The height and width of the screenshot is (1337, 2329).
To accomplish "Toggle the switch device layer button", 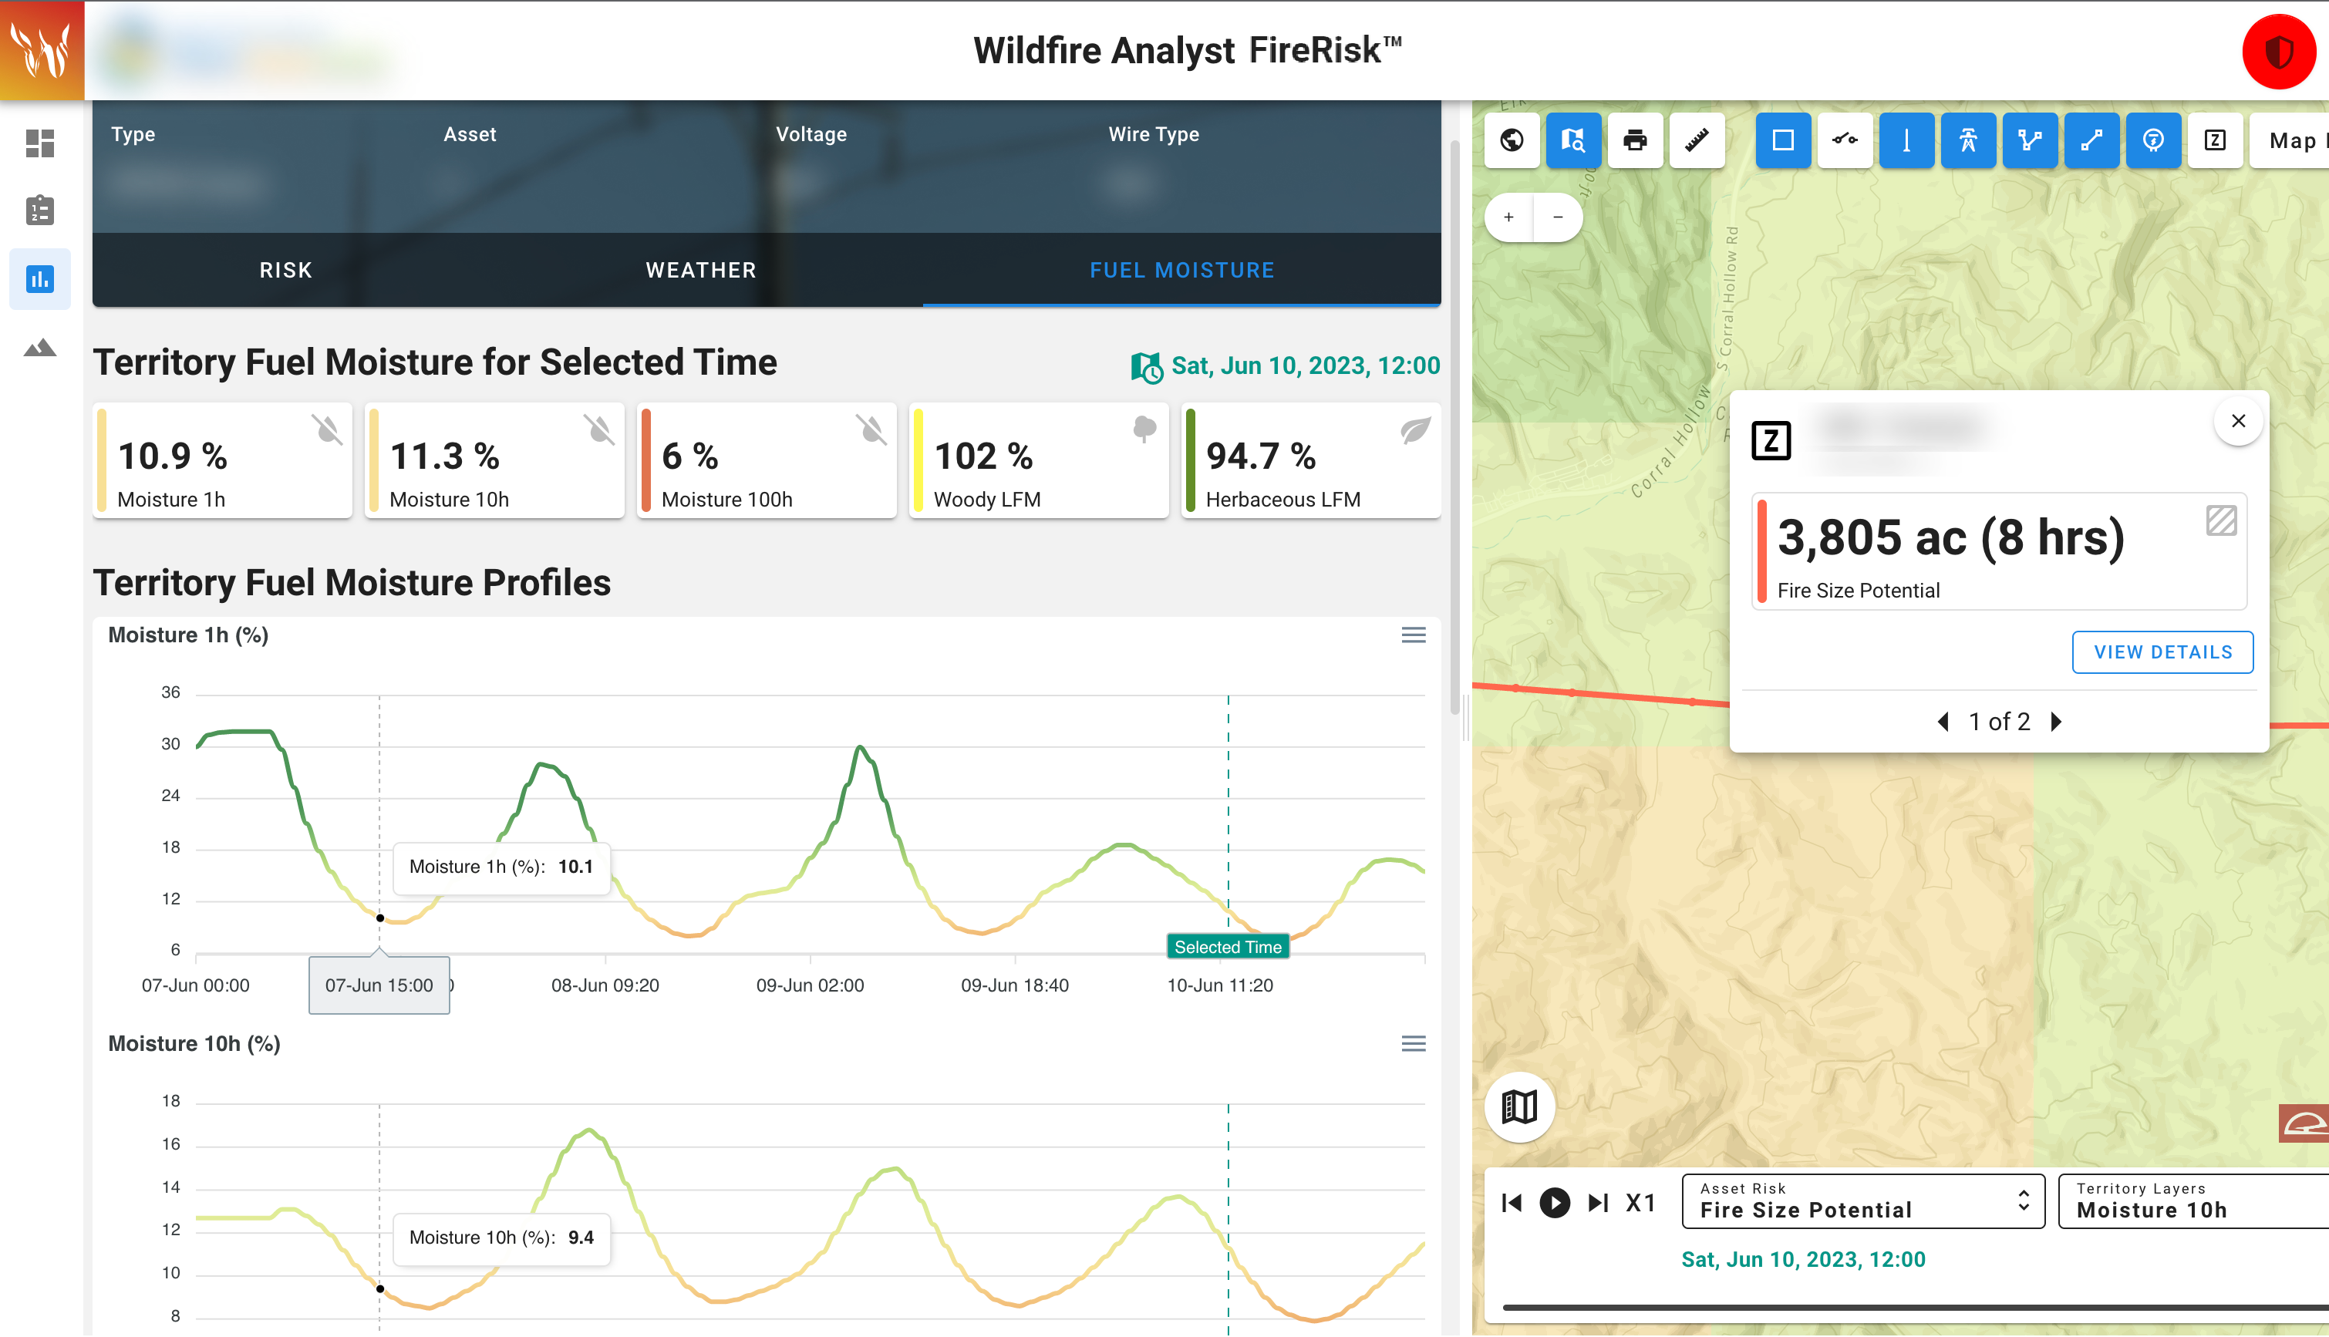I will (x=1844, y=140).
